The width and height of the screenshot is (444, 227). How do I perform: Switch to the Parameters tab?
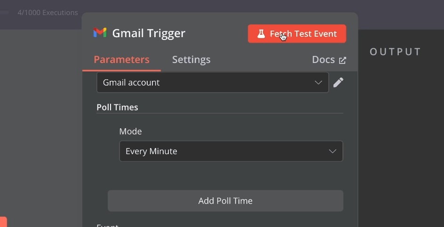point(121,60)
